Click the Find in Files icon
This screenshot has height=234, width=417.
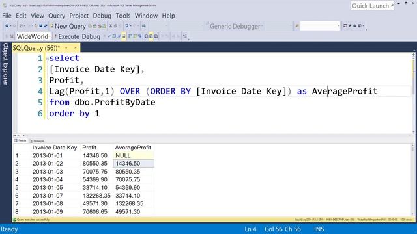click(297, 26)
